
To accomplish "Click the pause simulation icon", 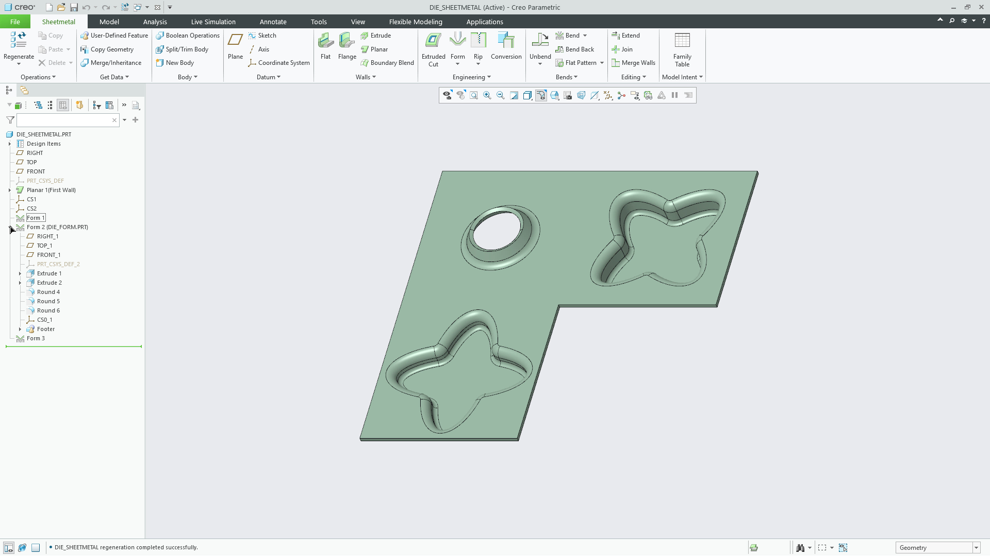I will coord(674,95).
